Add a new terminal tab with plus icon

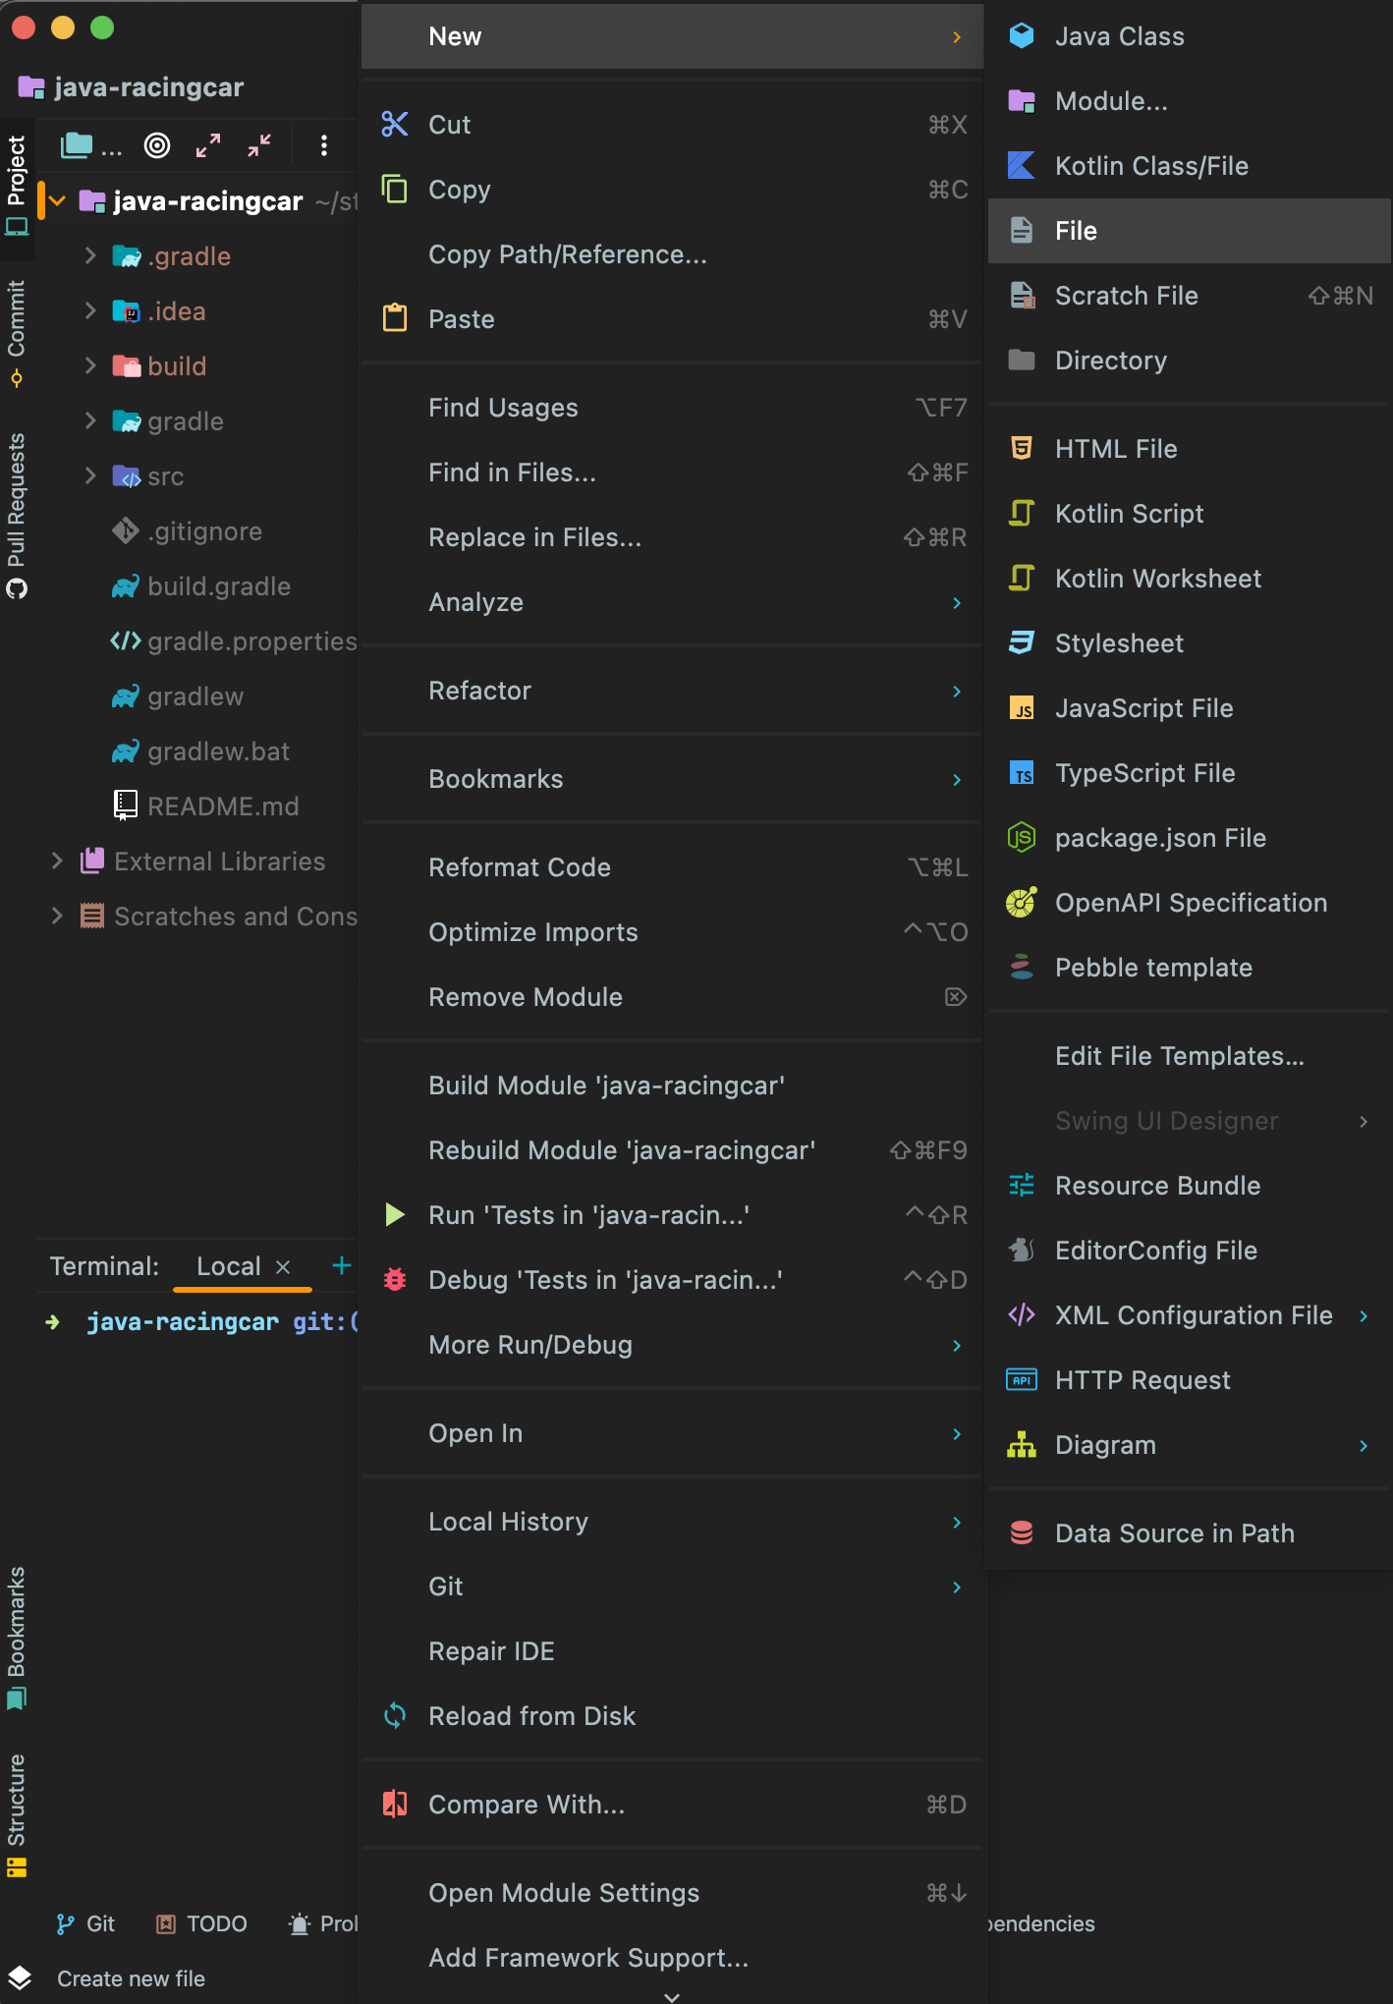[341, 1265]
